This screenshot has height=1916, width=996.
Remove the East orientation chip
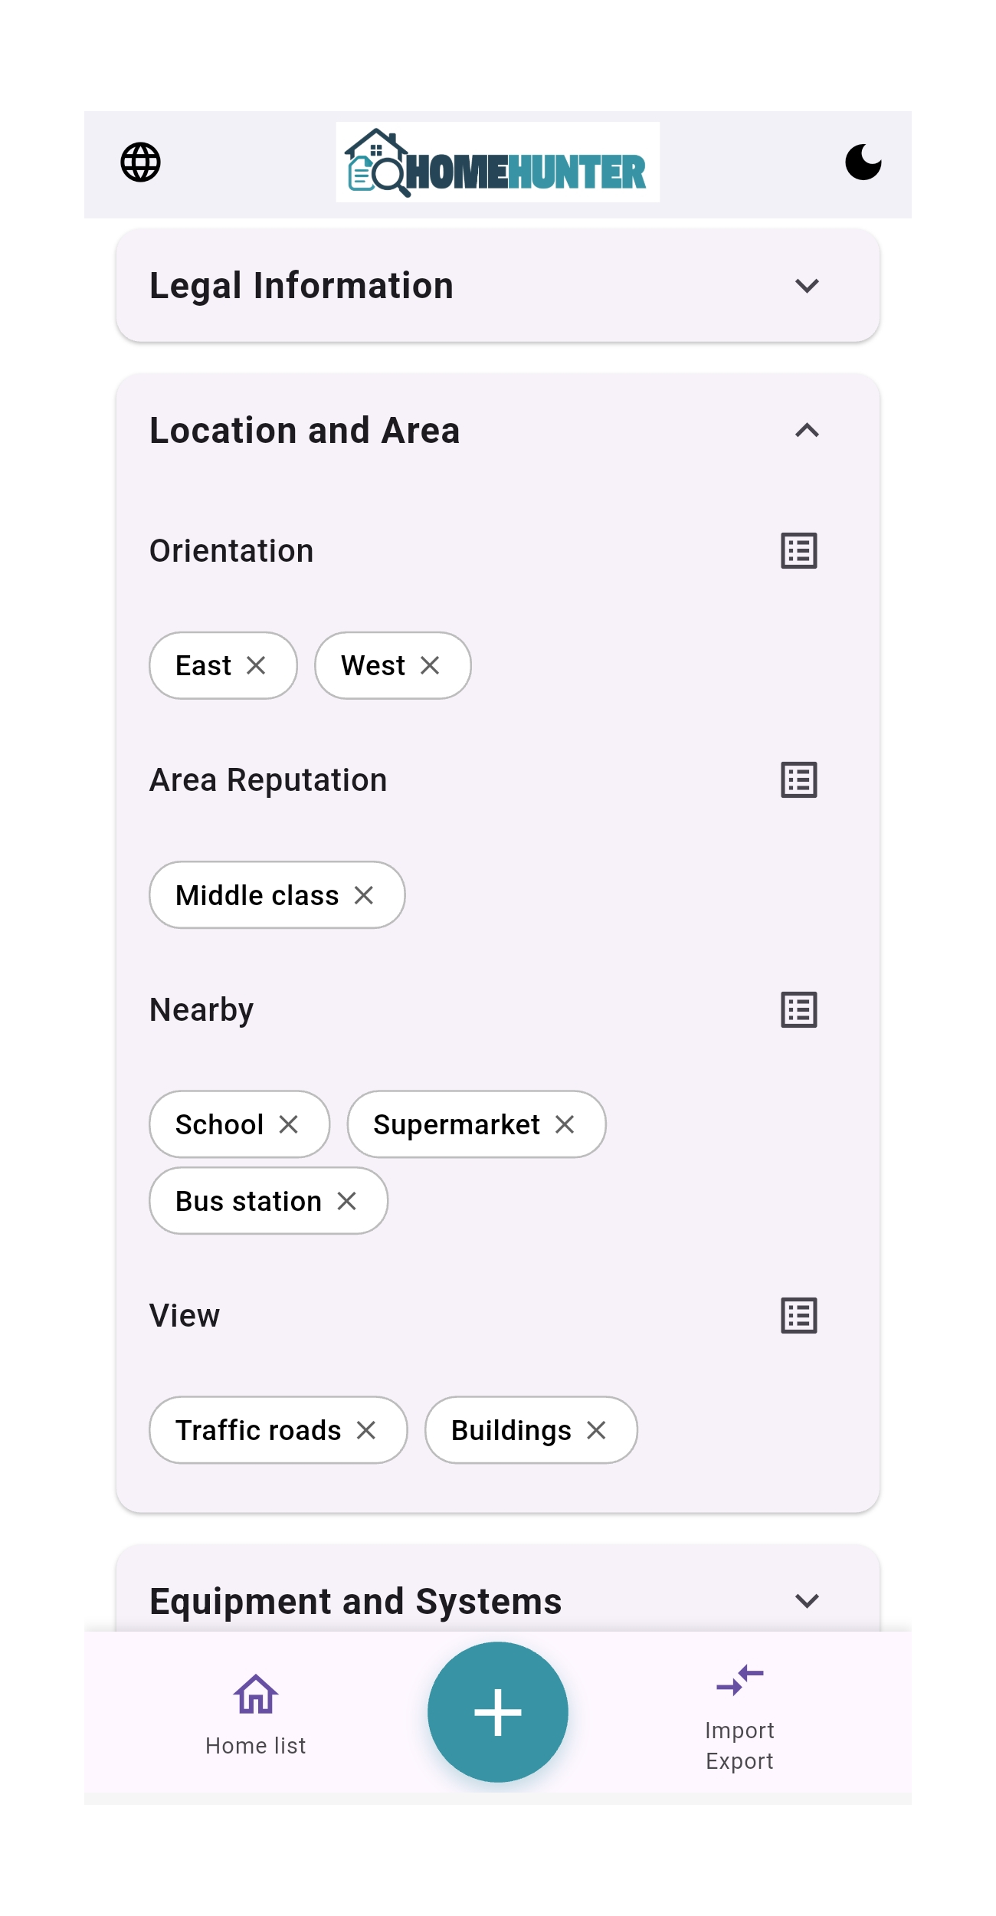coord(256,665)
